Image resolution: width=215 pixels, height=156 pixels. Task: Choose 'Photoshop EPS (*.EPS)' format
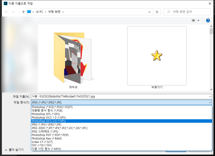point(122,114)
